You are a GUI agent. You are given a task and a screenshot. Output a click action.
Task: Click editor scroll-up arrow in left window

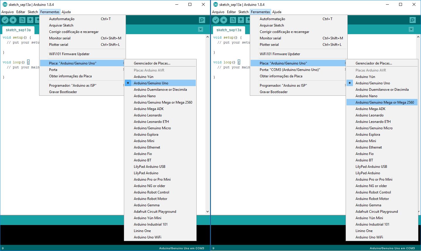[207, 37]
